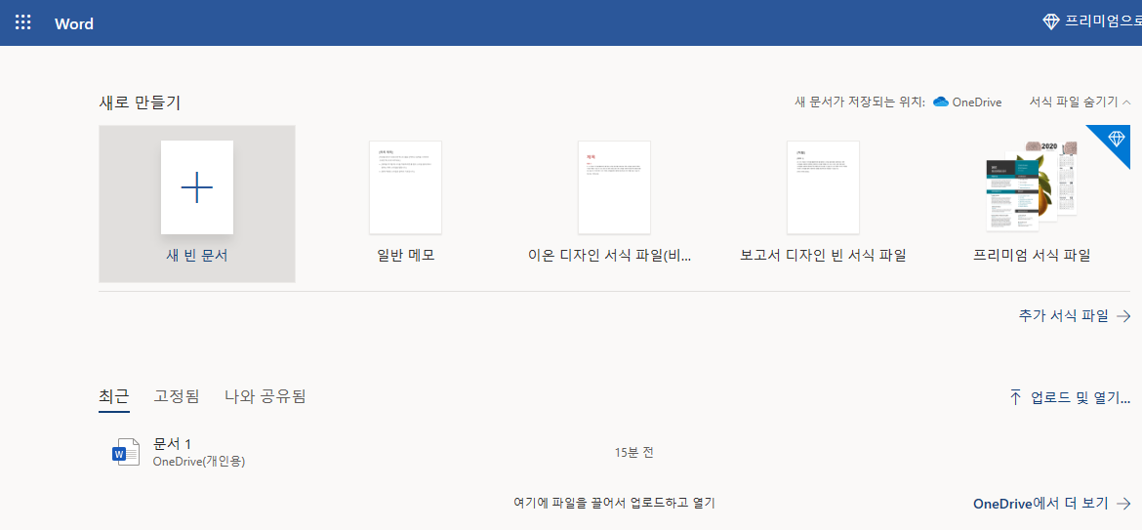This screenshot has width=1142, height=530.
Task: Click the upload arrow icon
Action: 1015,397
